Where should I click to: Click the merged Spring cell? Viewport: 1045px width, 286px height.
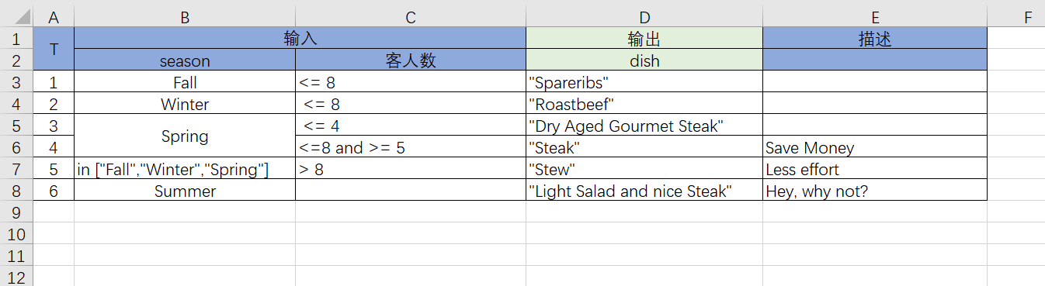point(185,136)
